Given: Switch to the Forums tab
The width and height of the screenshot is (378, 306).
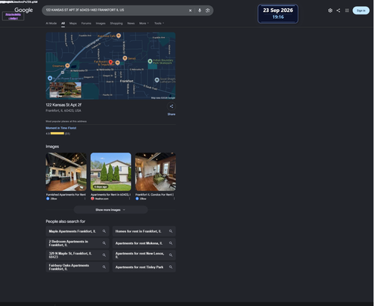Looking at the screenshot, I should point(86,23).
